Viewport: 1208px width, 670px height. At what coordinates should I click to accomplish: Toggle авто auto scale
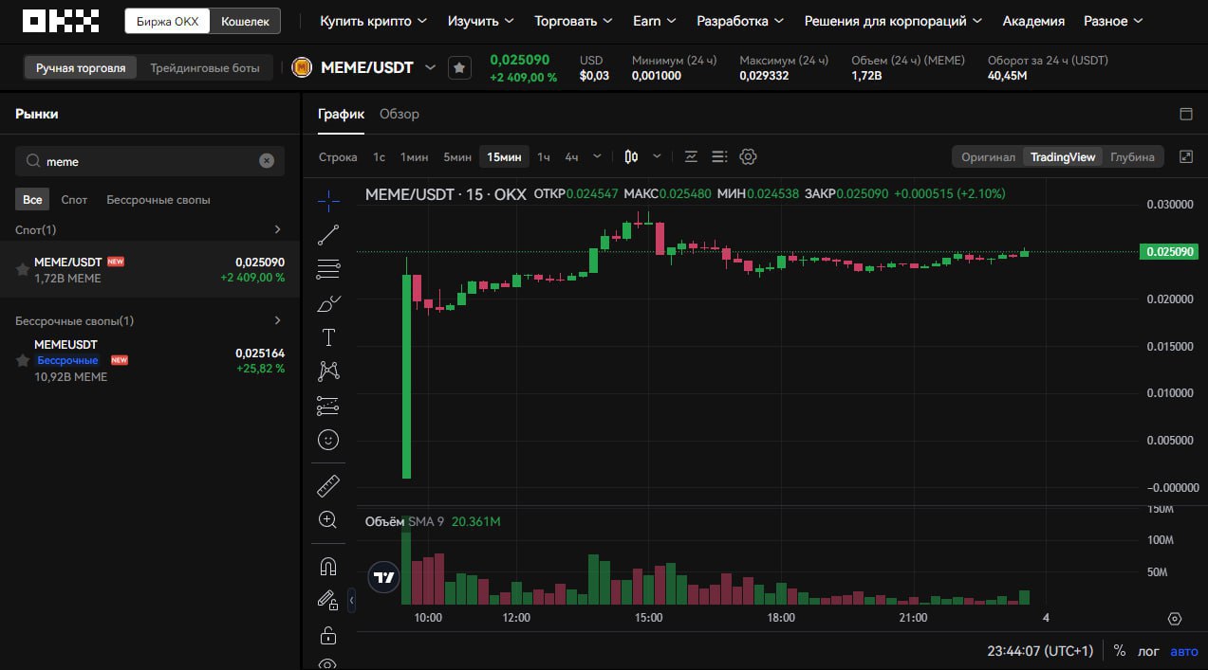(1184, 651)
